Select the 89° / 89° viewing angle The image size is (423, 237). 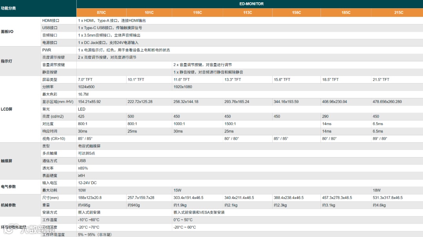[380, 139]
